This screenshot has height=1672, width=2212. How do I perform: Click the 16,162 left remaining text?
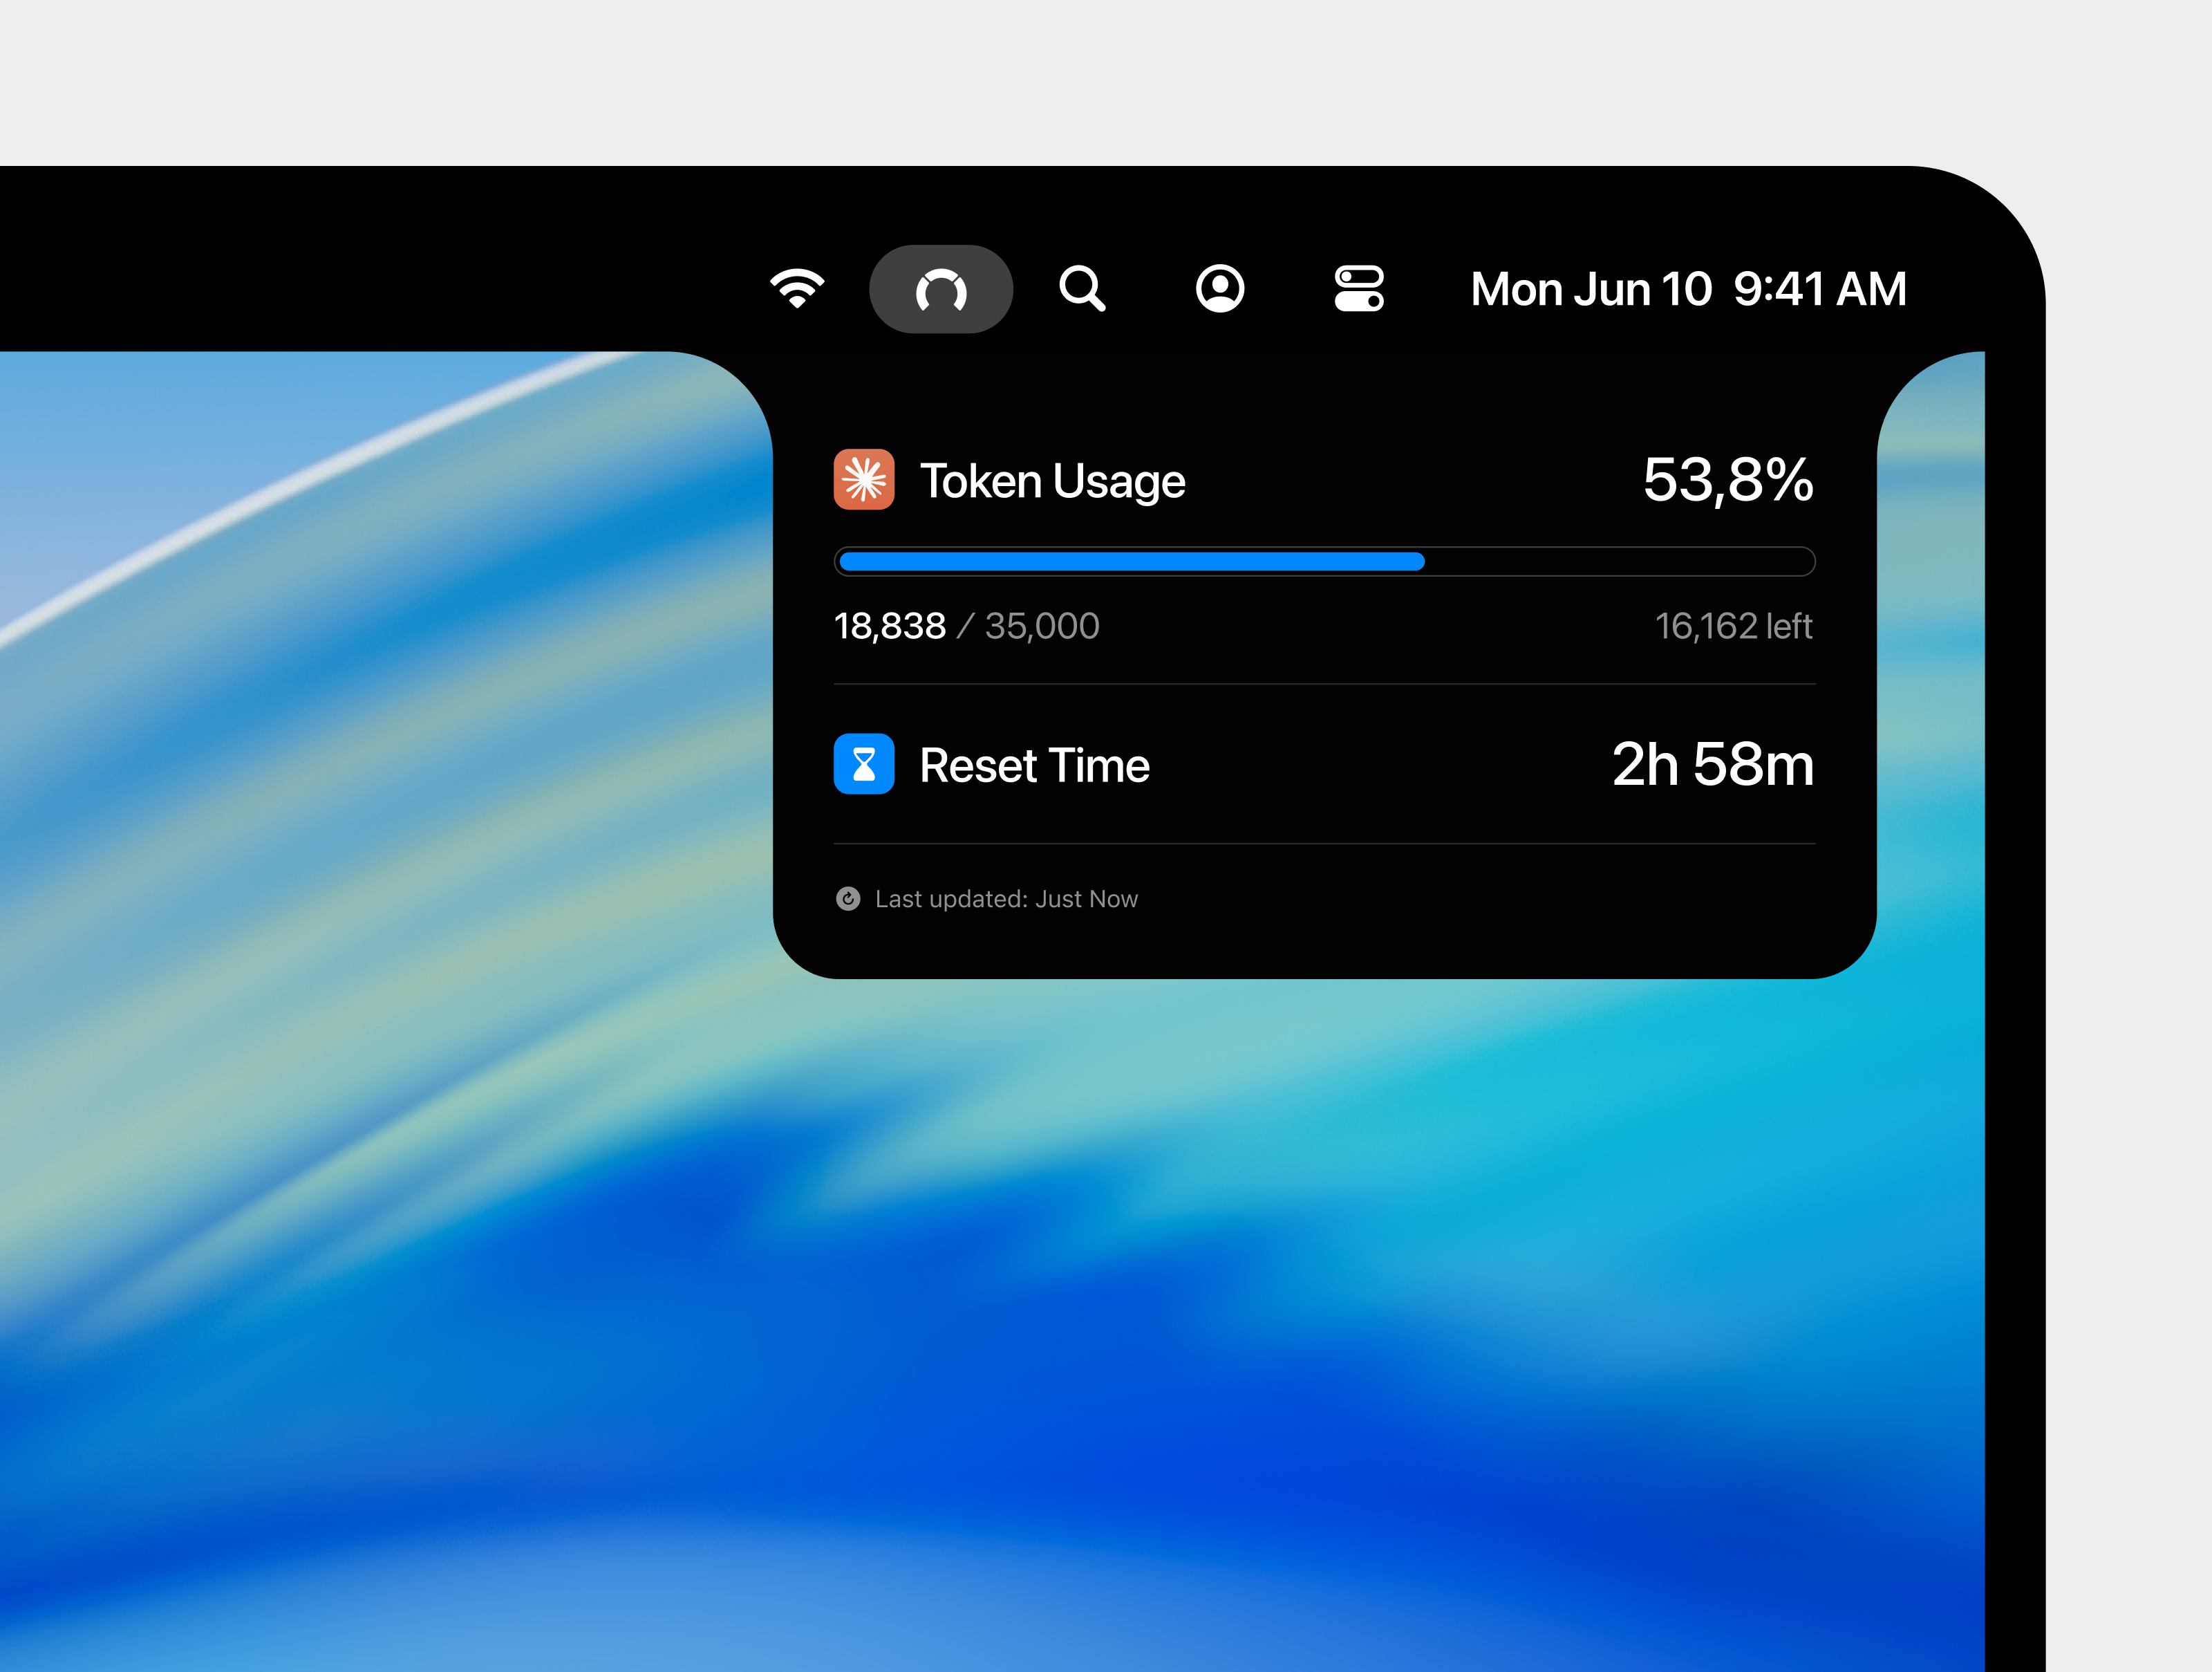coord(1734,626)
